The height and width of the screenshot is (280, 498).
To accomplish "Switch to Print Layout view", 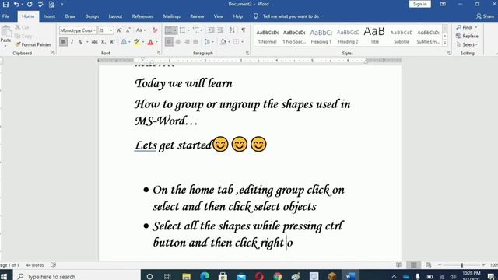I will tap(413, 265).
